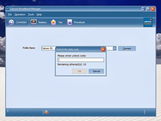This screenshot has width=161, height=121.
Task: Open the Tools menu
Action: 31,15
